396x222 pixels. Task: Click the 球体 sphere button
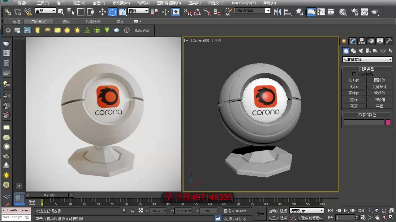point(354,87)
